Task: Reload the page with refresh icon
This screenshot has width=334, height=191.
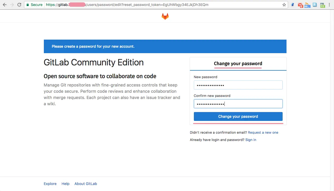Action: point(19,5)
